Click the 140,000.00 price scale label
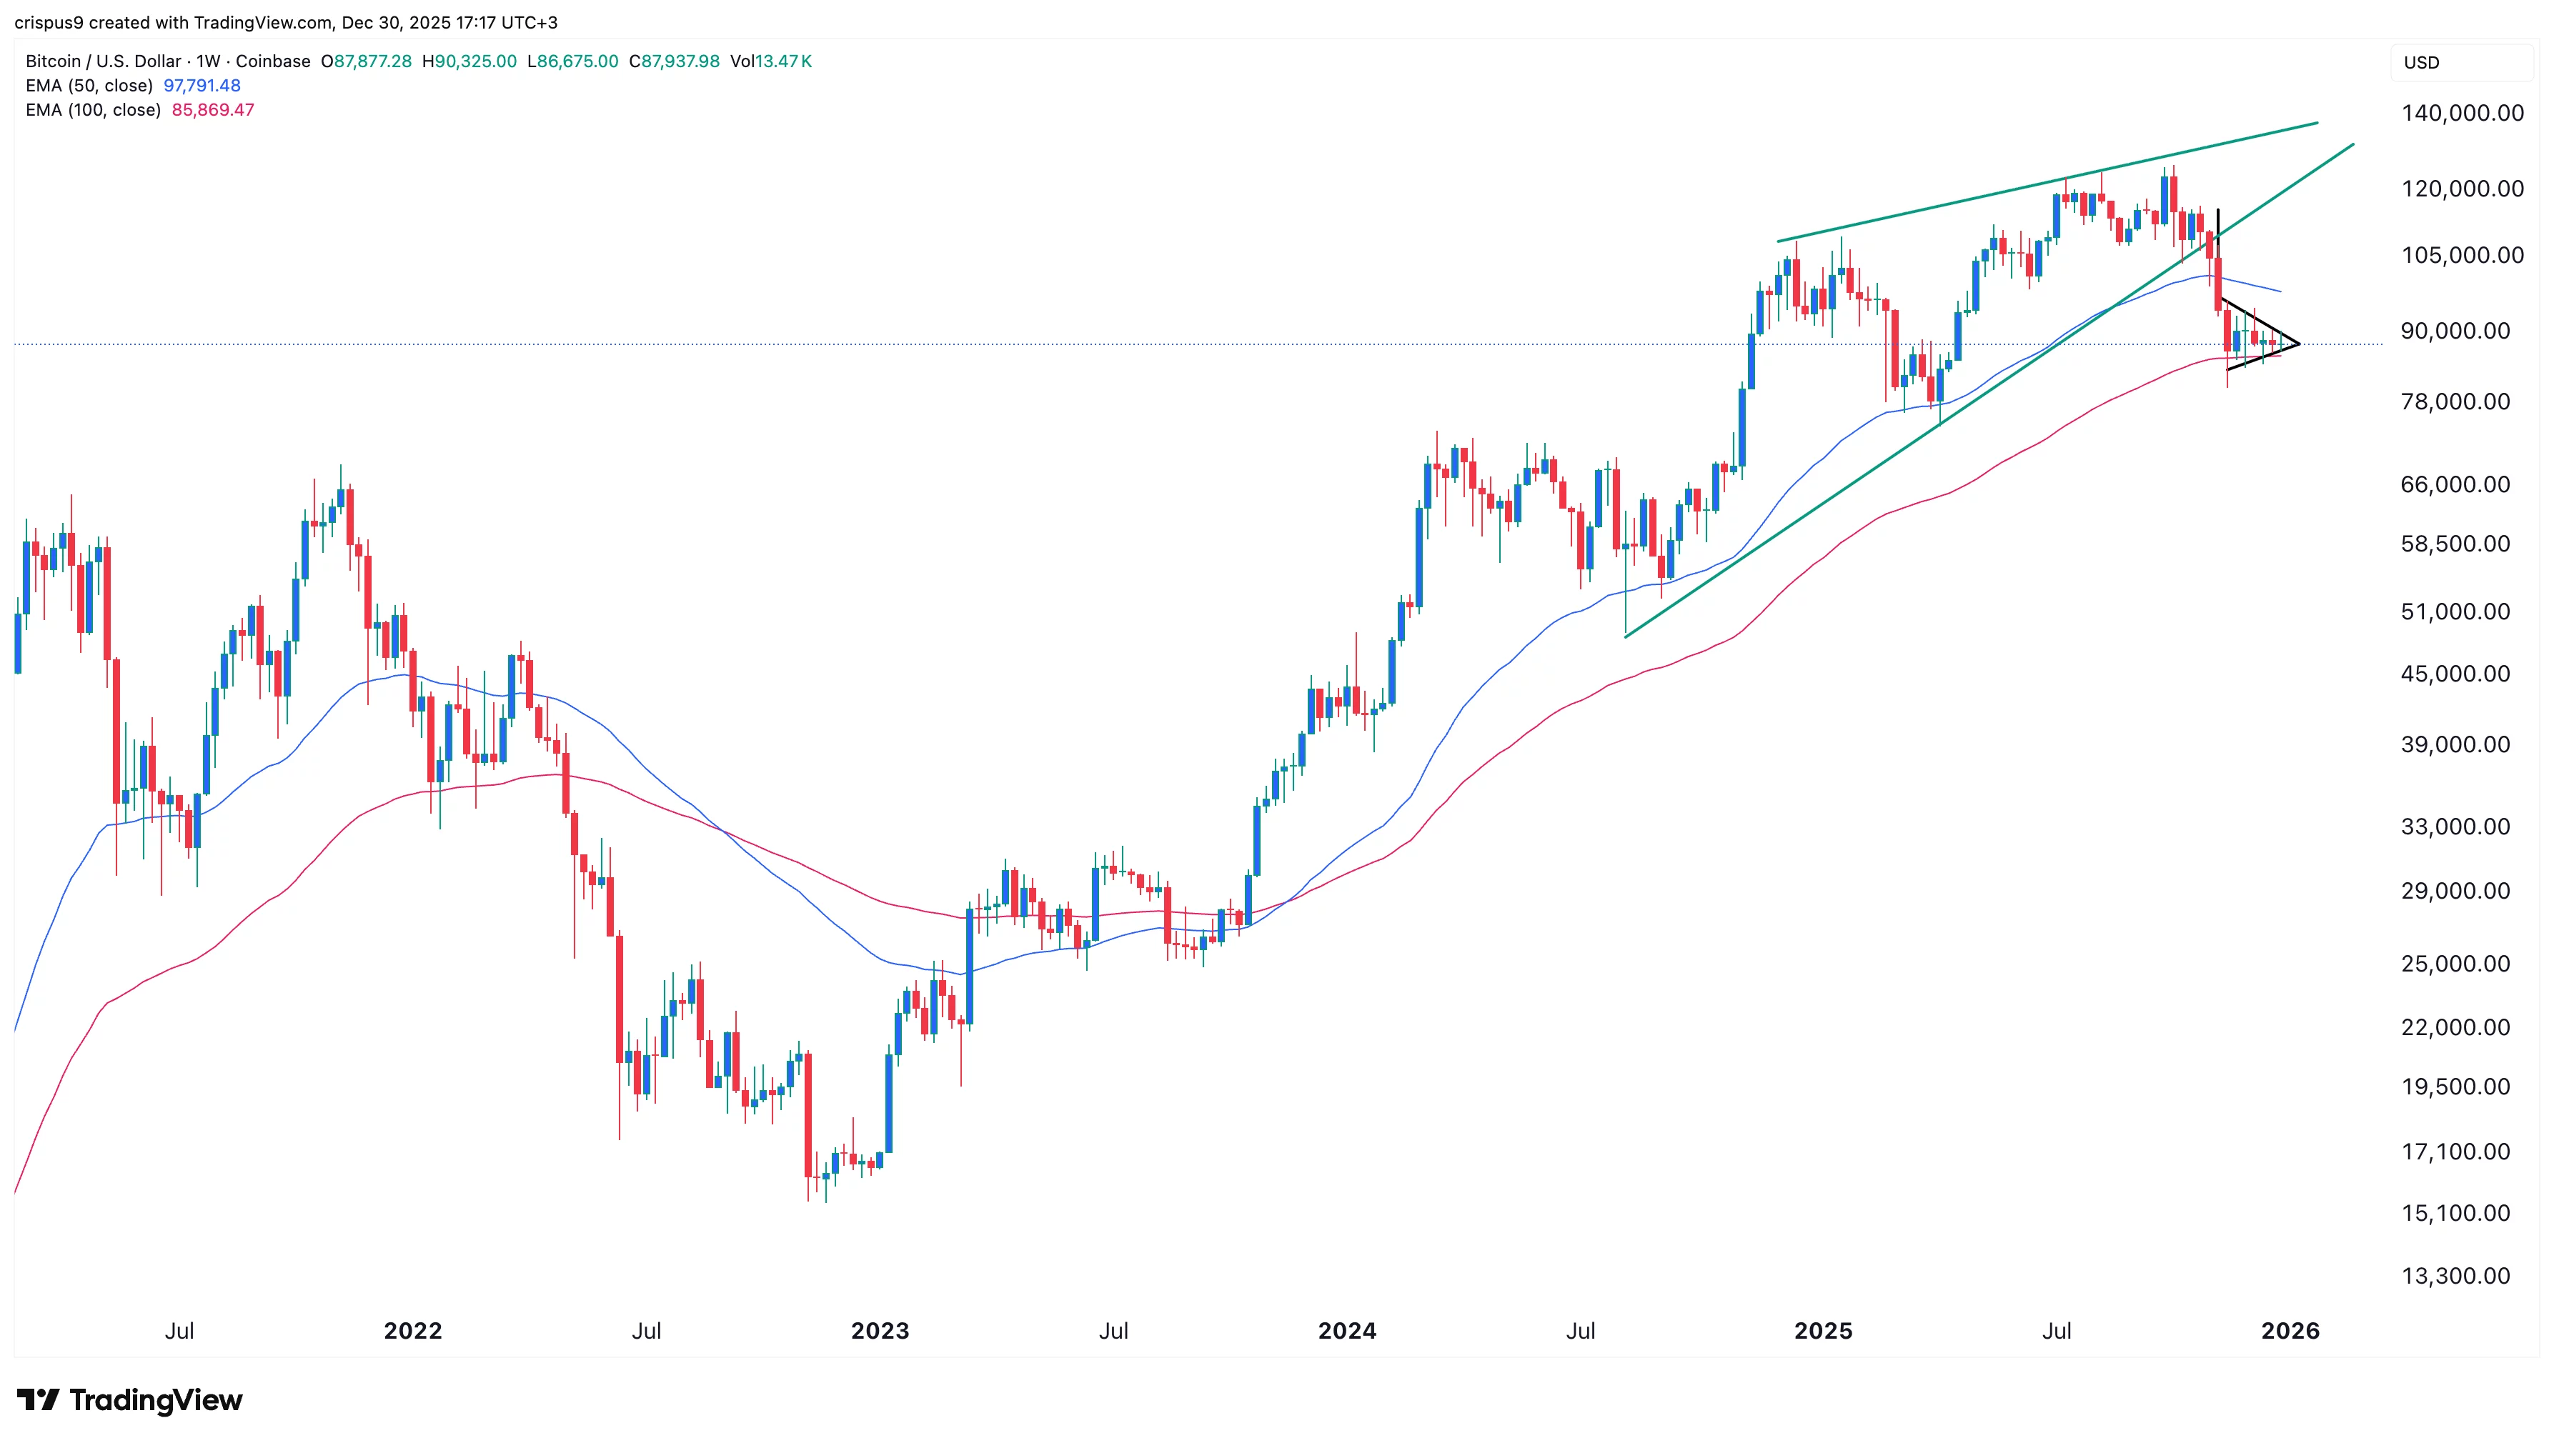Viewport: 2554px width, 1443px height. coord(2462,113)
